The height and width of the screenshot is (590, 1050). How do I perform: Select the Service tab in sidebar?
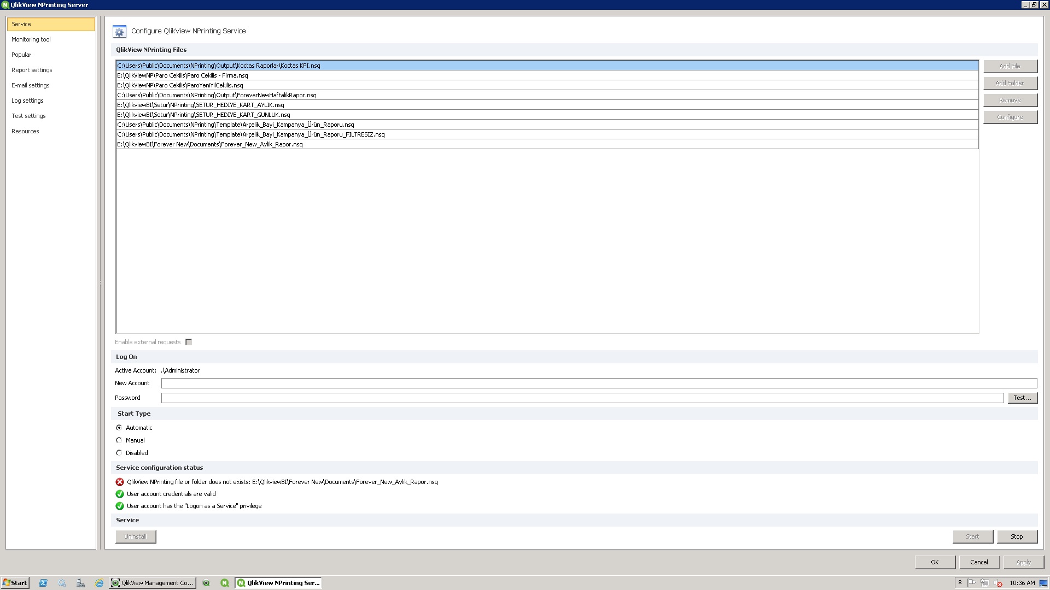(51, 24)
